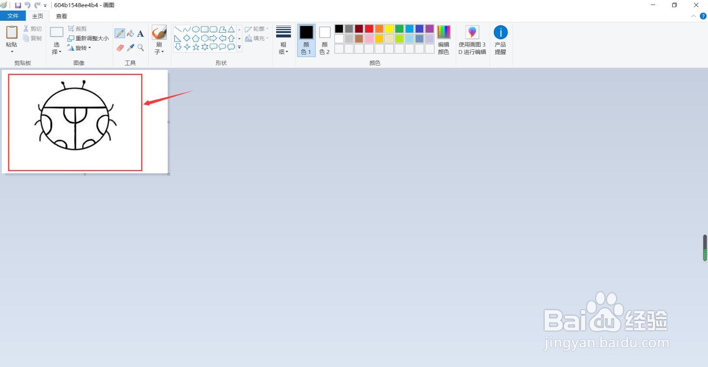Click the 剪切 cut button
The width and height of the screenshot is (708, 367).
32,29
